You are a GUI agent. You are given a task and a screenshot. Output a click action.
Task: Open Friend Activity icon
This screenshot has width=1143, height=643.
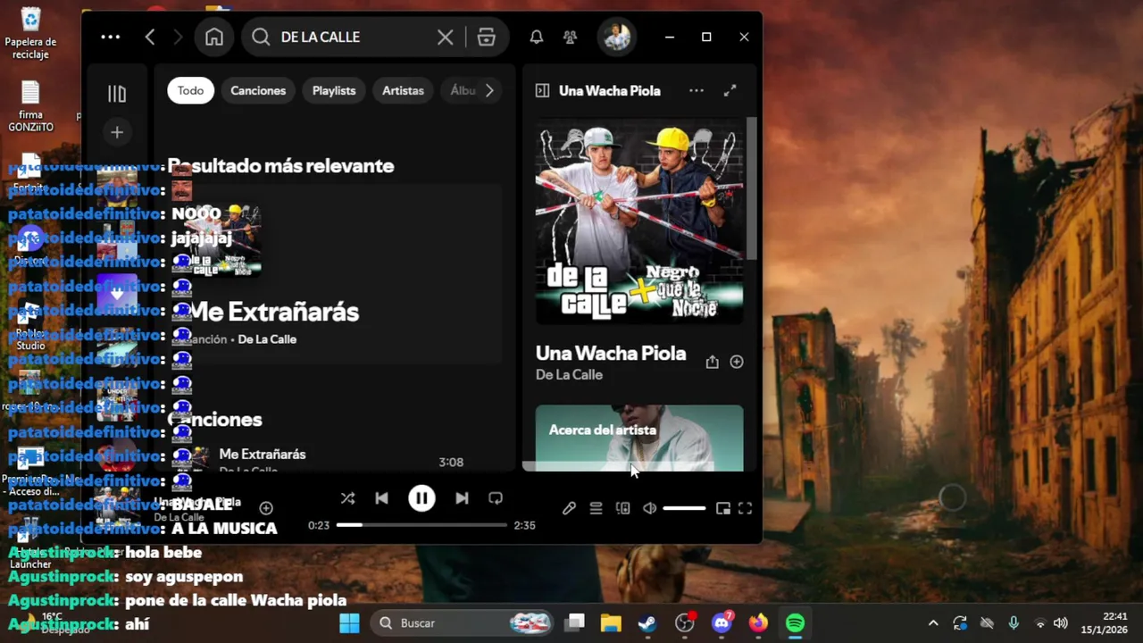(570, 37)
